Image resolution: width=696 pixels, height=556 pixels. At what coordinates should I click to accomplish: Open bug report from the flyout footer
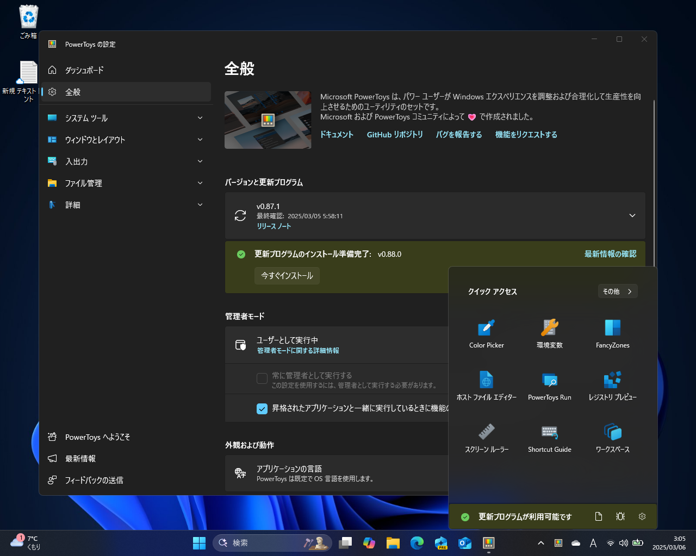pos(620,516)
